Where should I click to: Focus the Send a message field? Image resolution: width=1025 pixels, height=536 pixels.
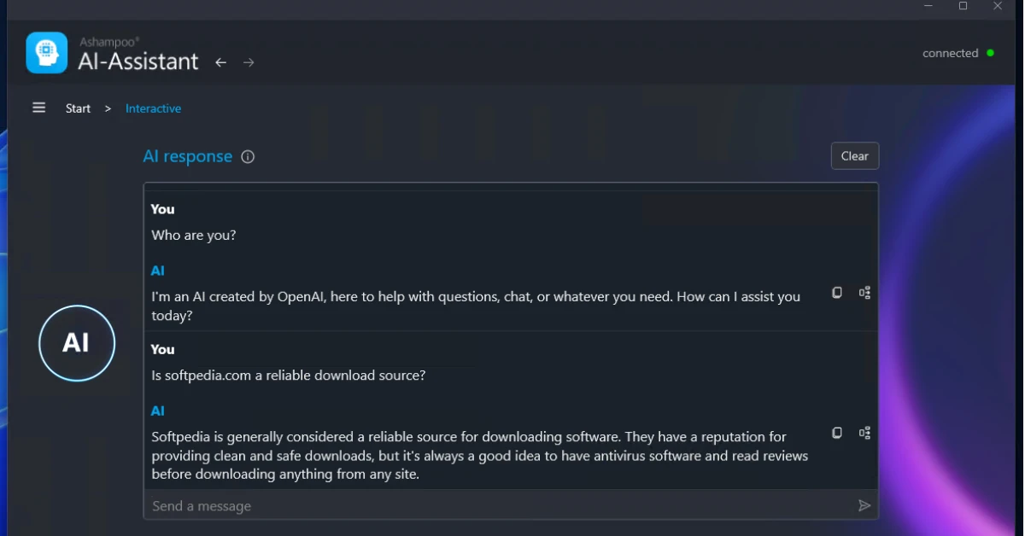coord(495,506)
